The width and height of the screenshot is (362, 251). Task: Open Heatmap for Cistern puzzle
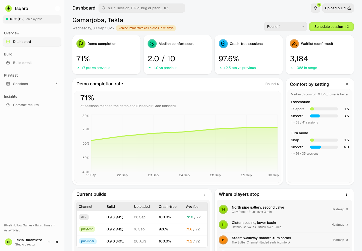(340, 225)
